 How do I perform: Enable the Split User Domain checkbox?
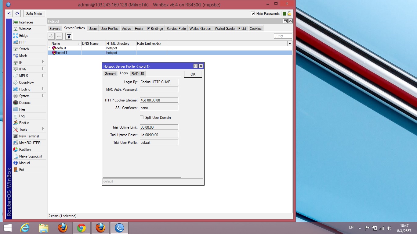(x=142, y=117)
